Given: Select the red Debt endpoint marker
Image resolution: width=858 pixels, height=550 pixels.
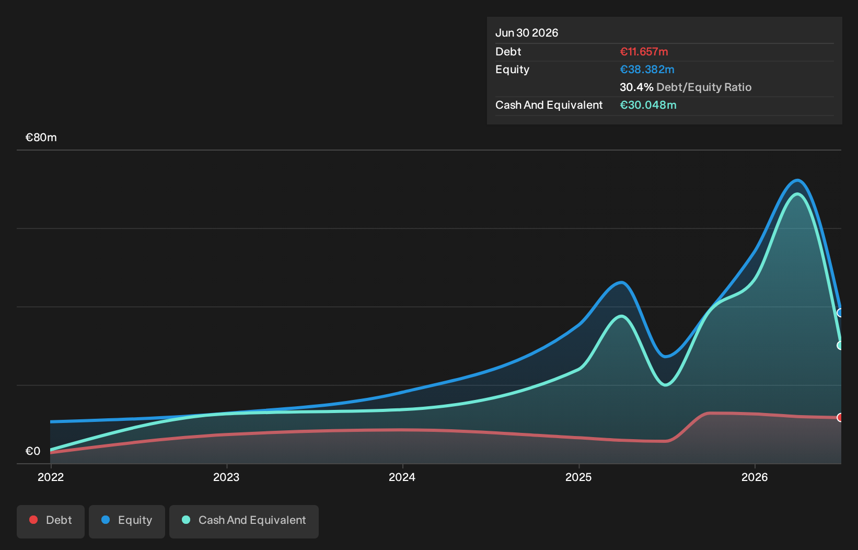Looking at the screenshot, I should click(840, 417).
